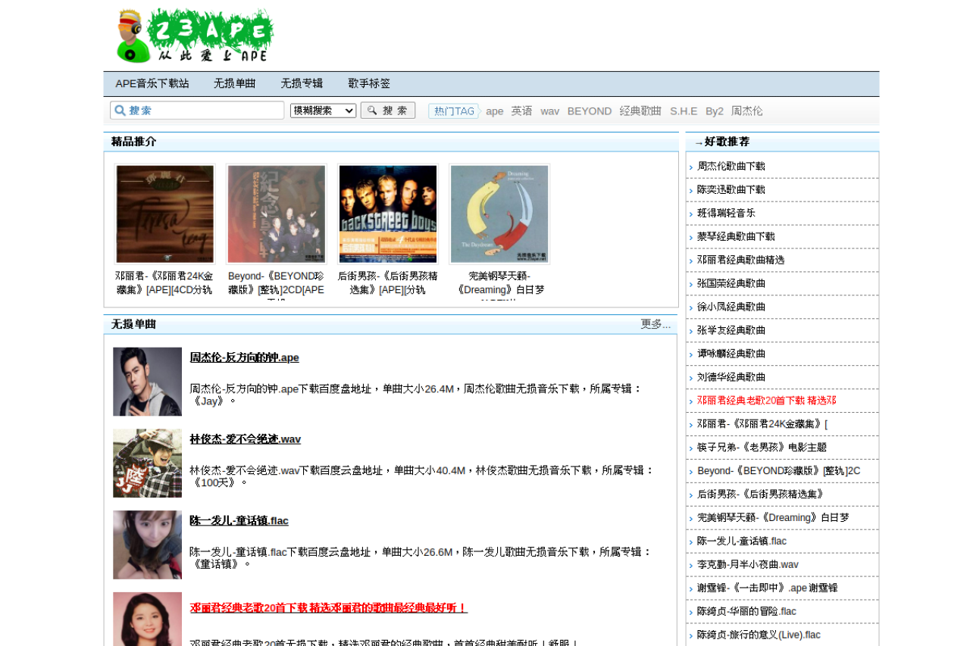Open 张学友经典歌曲 sidebar link

coord(731,331)
